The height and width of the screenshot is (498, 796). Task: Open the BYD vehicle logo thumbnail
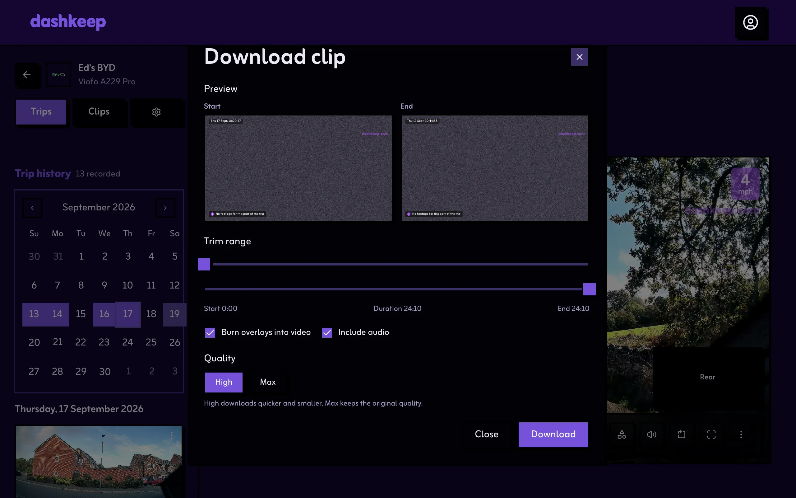58,75
